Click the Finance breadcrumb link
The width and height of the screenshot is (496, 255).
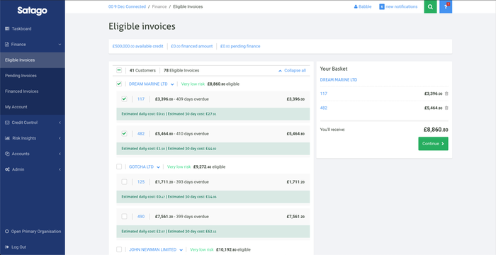159,6
